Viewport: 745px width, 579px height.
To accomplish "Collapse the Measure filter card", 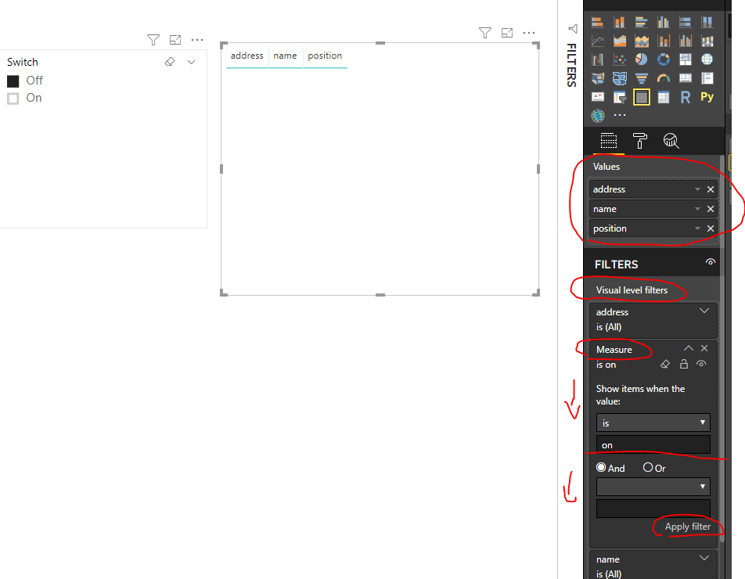I will coord(689,348).
